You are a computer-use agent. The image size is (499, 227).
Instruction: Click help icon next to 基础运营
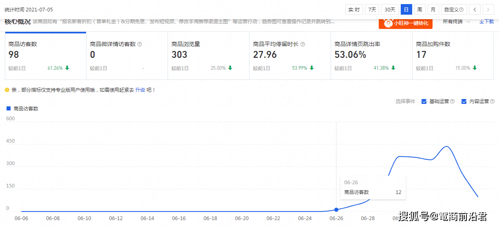click(x=452, y=101)
